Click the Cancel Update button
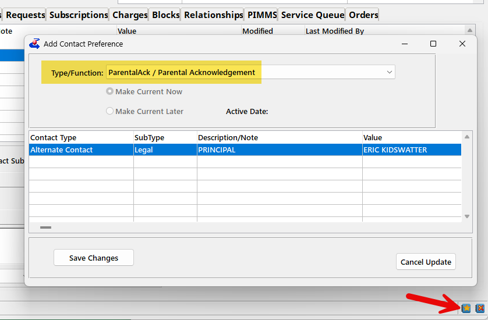This screenshot has width=488, height=320. coord(426,262)
